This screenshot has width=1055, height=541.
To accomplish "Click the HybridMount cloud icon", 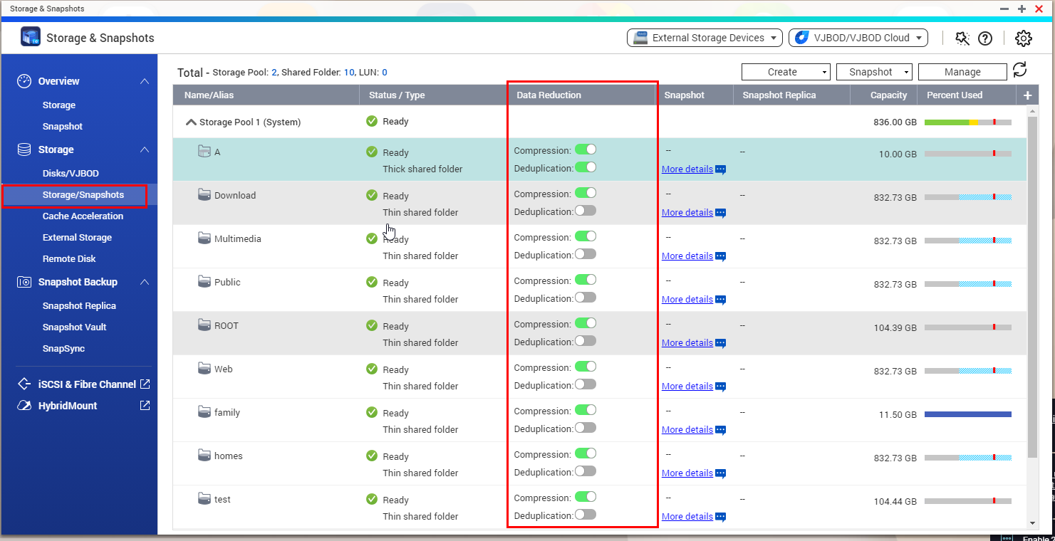I will tap(25, 406).
